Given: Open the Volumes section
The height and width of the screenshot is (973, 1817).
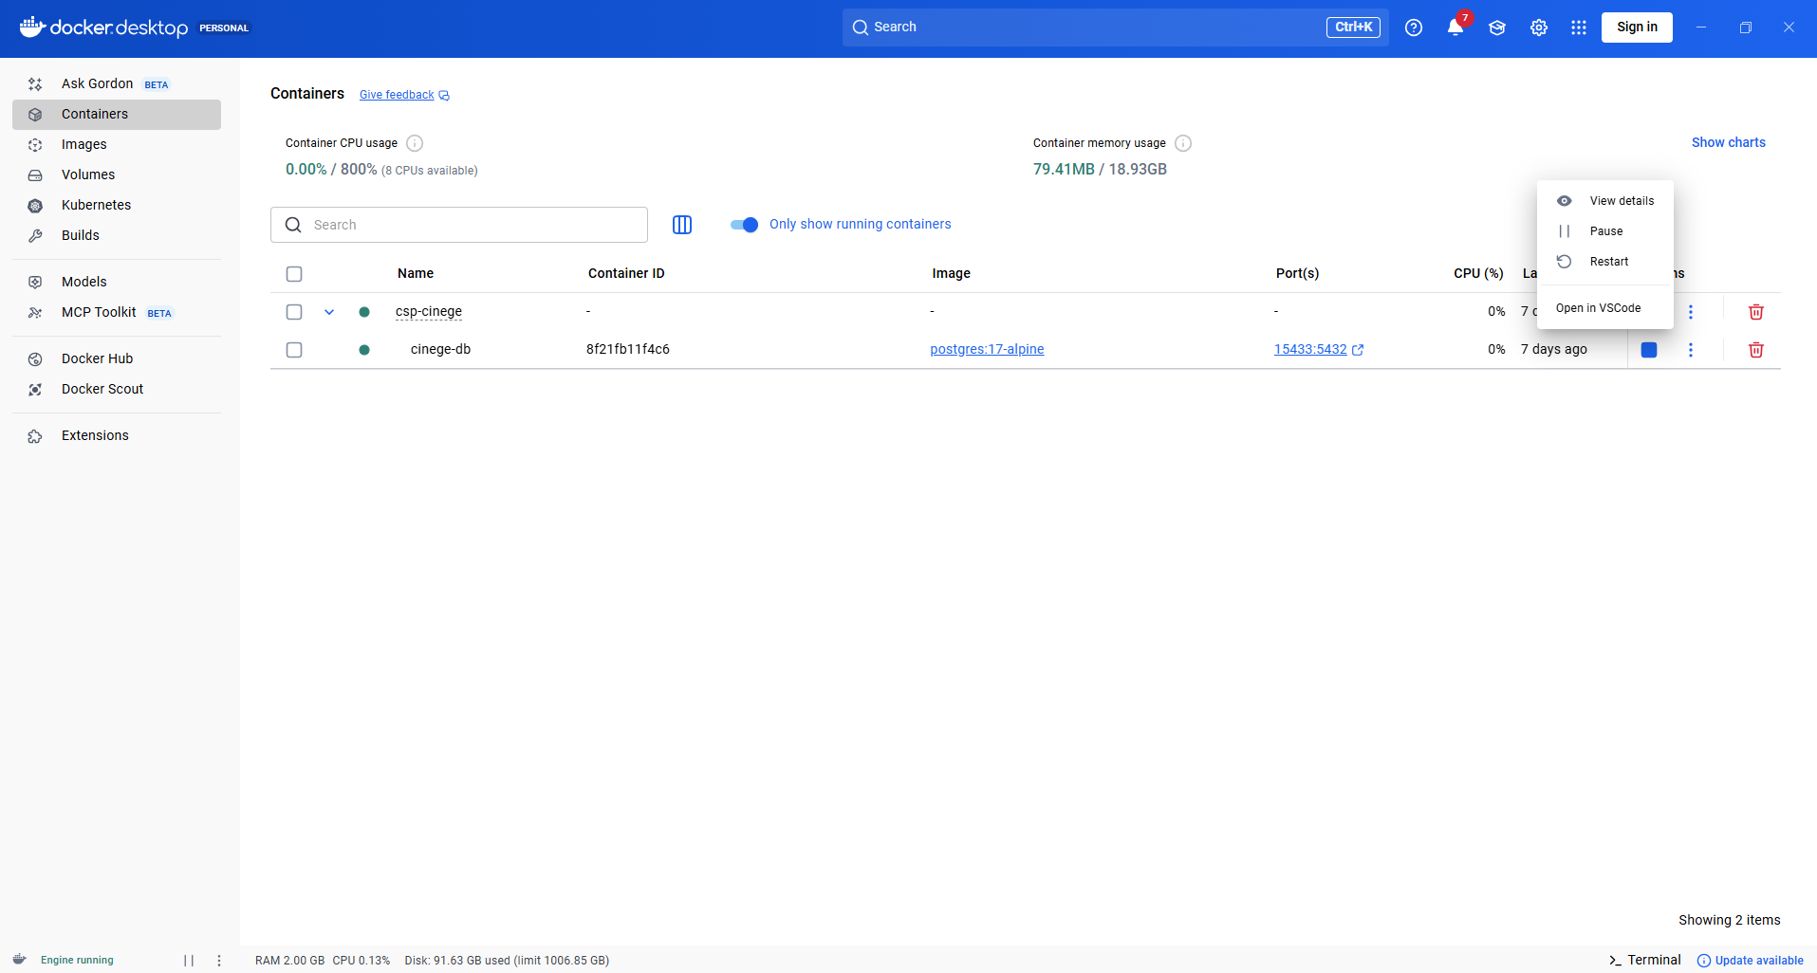Looking at the screenshot, I should 117,174.
